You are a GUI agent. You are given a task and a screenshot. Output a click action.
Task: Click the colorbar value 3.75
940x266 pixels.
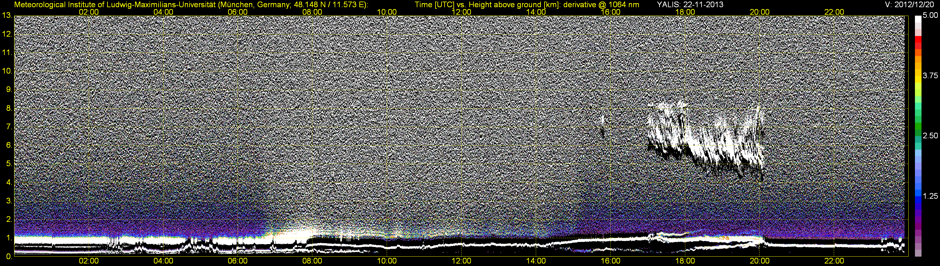[x=930, y=75]
